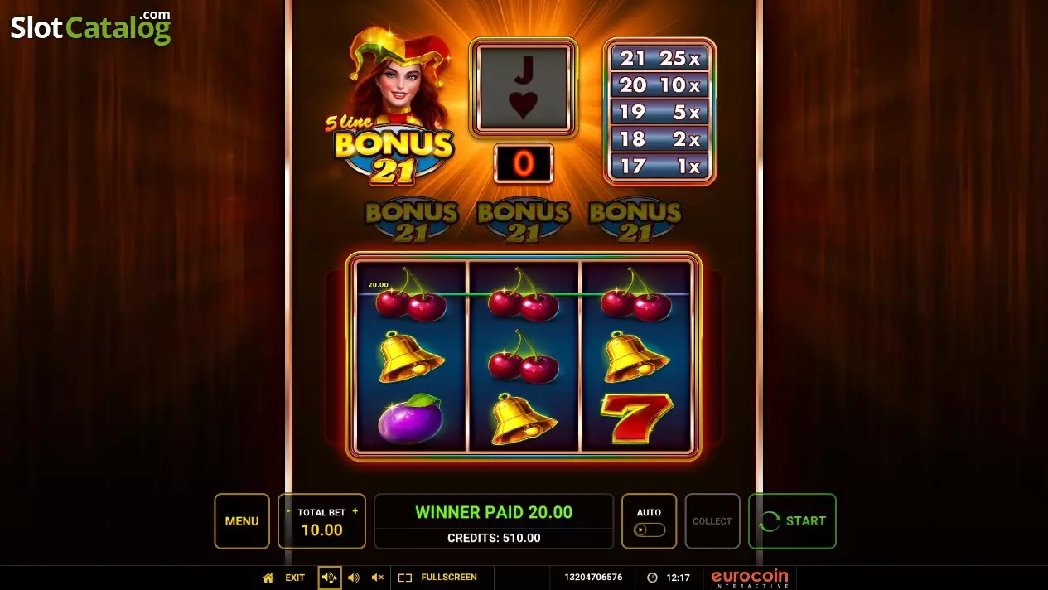This screenshot has width=1048, height=590.
Task: Click the red 7 symbol on the reels
Action: (x=636, y=418)
